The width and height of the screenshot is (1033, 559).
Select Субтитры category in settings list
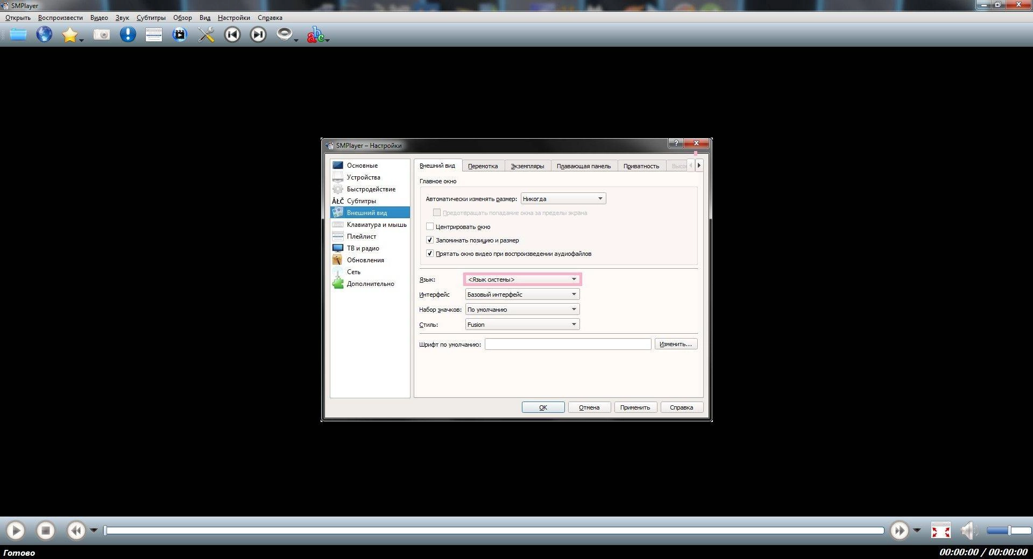click(x=370, y=201)
